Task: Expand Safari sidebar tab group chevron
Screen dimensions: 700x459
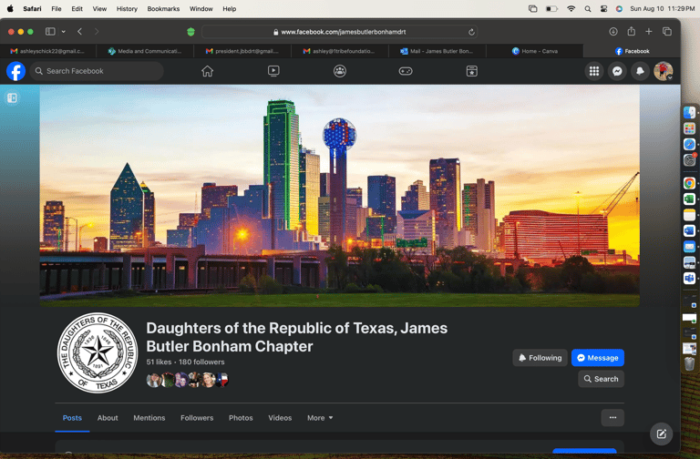Action: tap(64, 31)
